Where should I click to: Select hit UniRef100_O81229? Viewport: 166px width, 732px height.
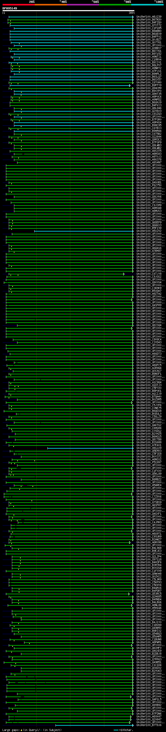(x=149, y=448)
